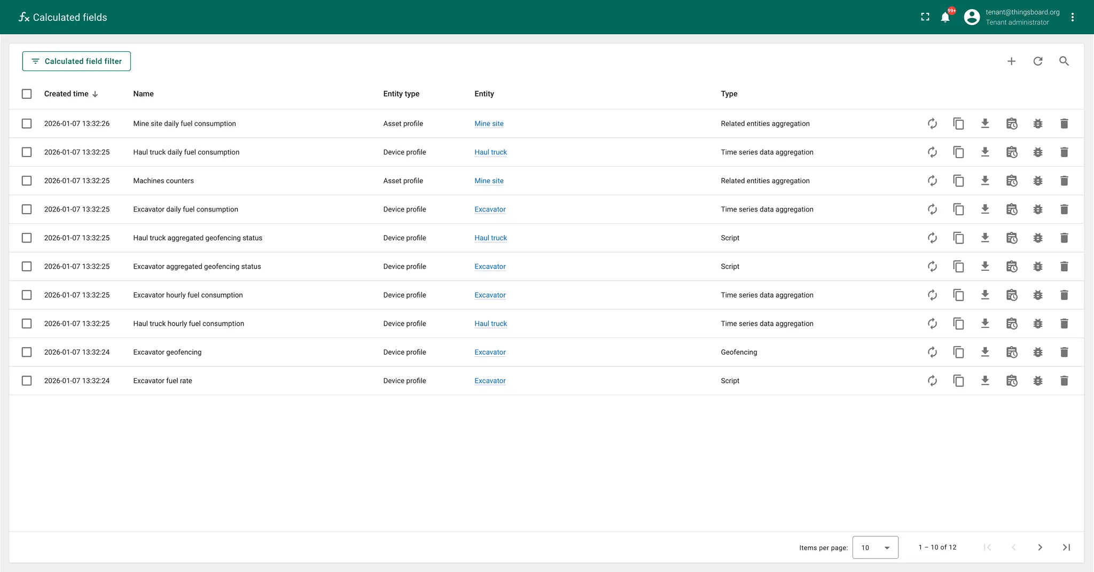
Task: Delete the Excavator fuel rate field
Action: (x=1064, y=381)
